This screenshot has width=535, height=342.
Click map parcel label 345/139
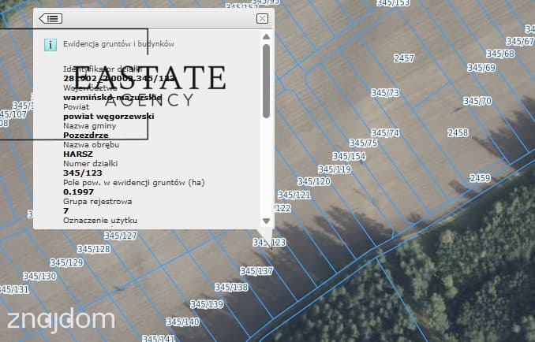click(207, 304)
